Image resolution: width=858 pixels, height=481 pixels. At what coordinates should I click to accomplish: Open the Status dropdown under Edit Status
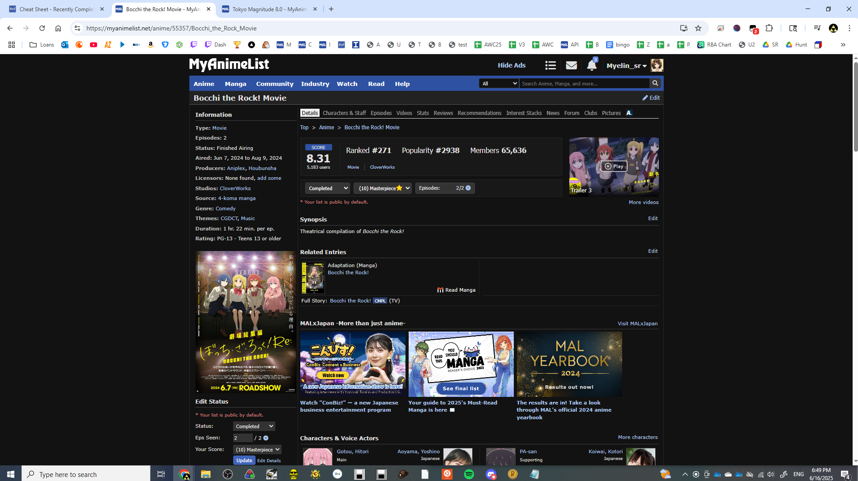[x=254, y=426]
